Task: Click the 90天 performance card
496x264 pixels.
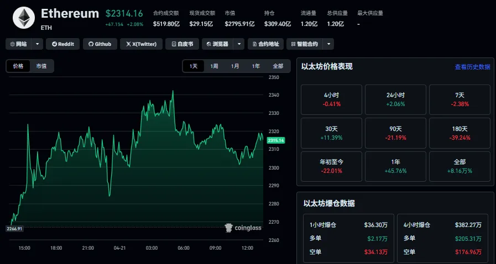Action: (x=395, y=133)
